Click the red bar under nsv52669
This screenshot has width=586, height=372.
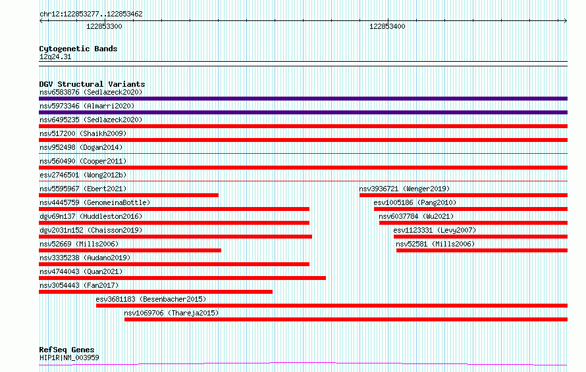click(x=130, y=250)
